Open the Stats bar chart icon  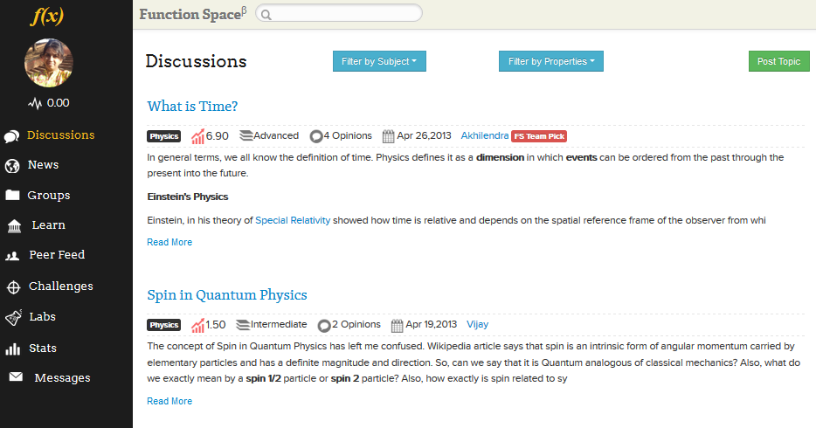click(13, 349)
